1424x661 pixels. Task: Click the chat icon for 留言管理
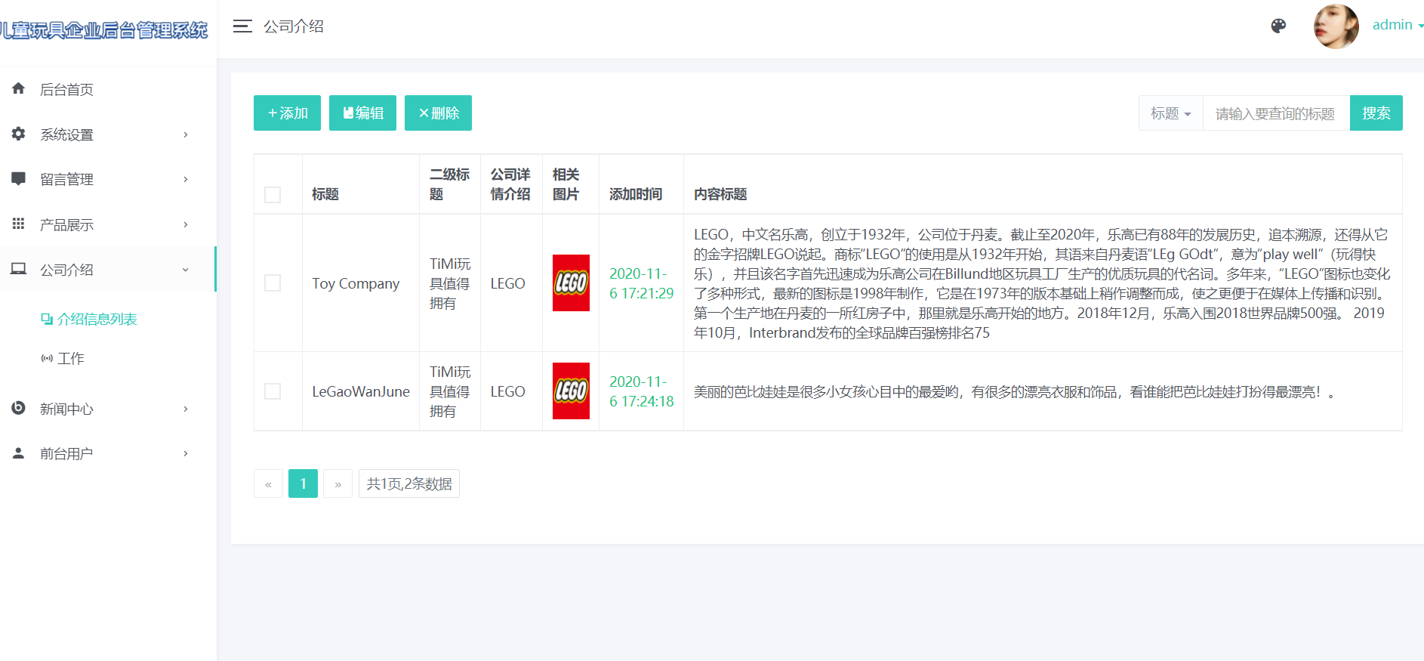(19, 178)
